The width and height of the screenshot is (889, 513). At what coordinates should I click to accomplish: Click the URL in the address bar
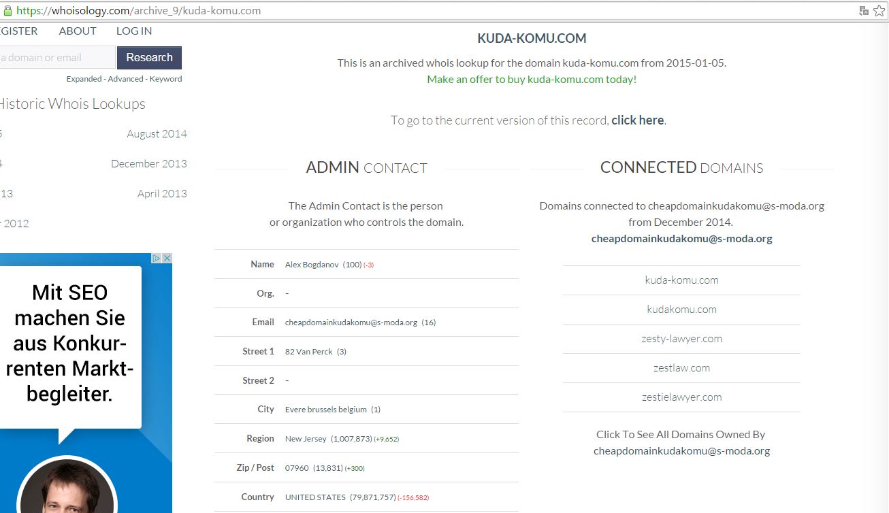tap(138, 11)
